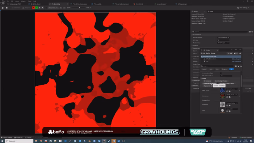Toggle the green channel view
The height and width of the screenshot is (143, 254).
[x=37, y=8]
